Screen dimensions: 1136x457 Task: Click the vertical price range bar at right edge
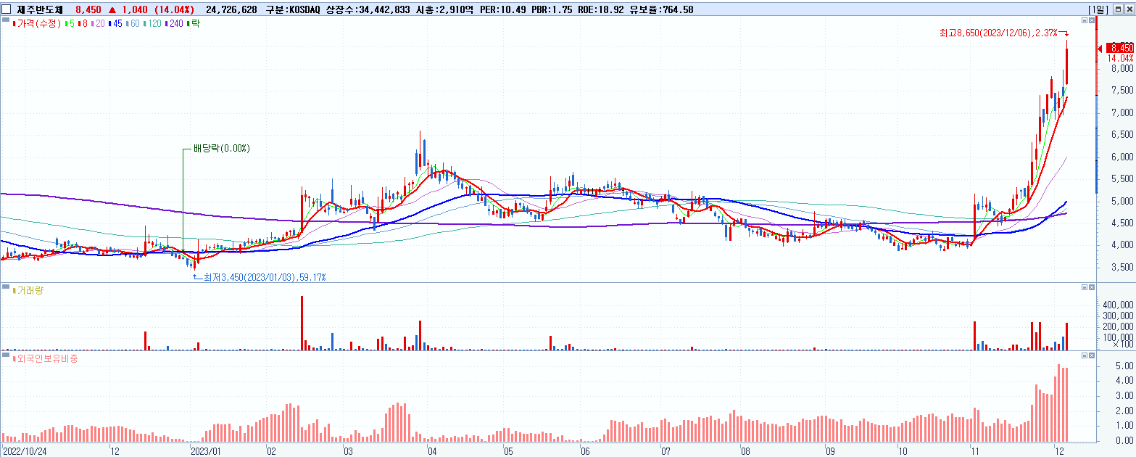1097,105
